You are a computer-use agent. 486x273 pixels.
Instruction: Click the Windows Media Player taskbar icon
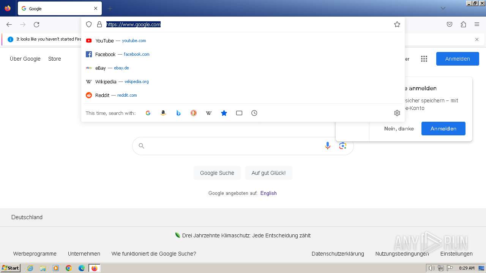point(56,268)
